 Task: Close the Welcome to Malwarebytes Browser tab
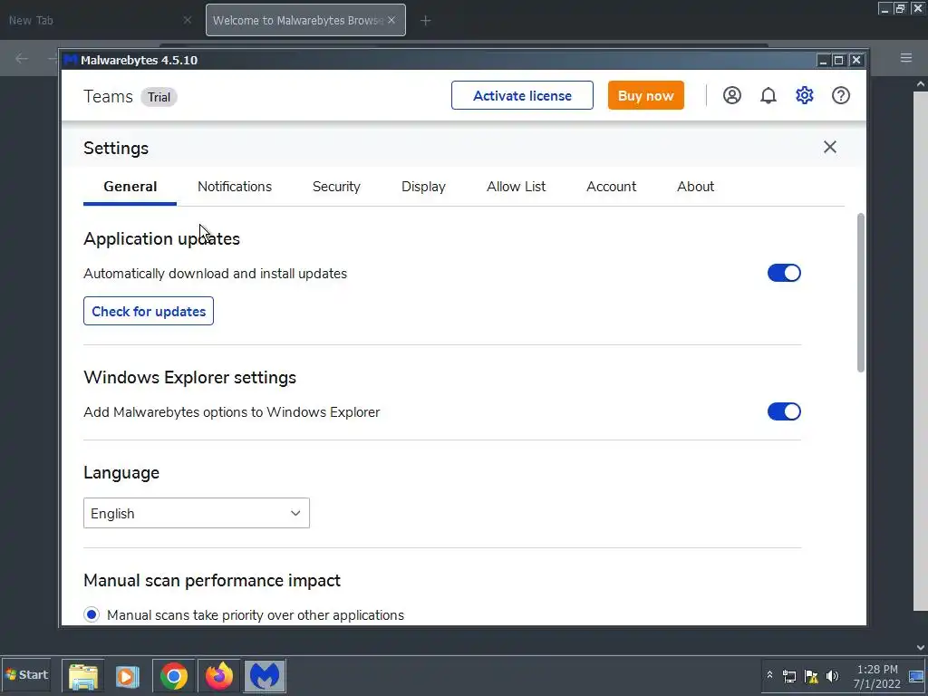[x=391, y=20]
